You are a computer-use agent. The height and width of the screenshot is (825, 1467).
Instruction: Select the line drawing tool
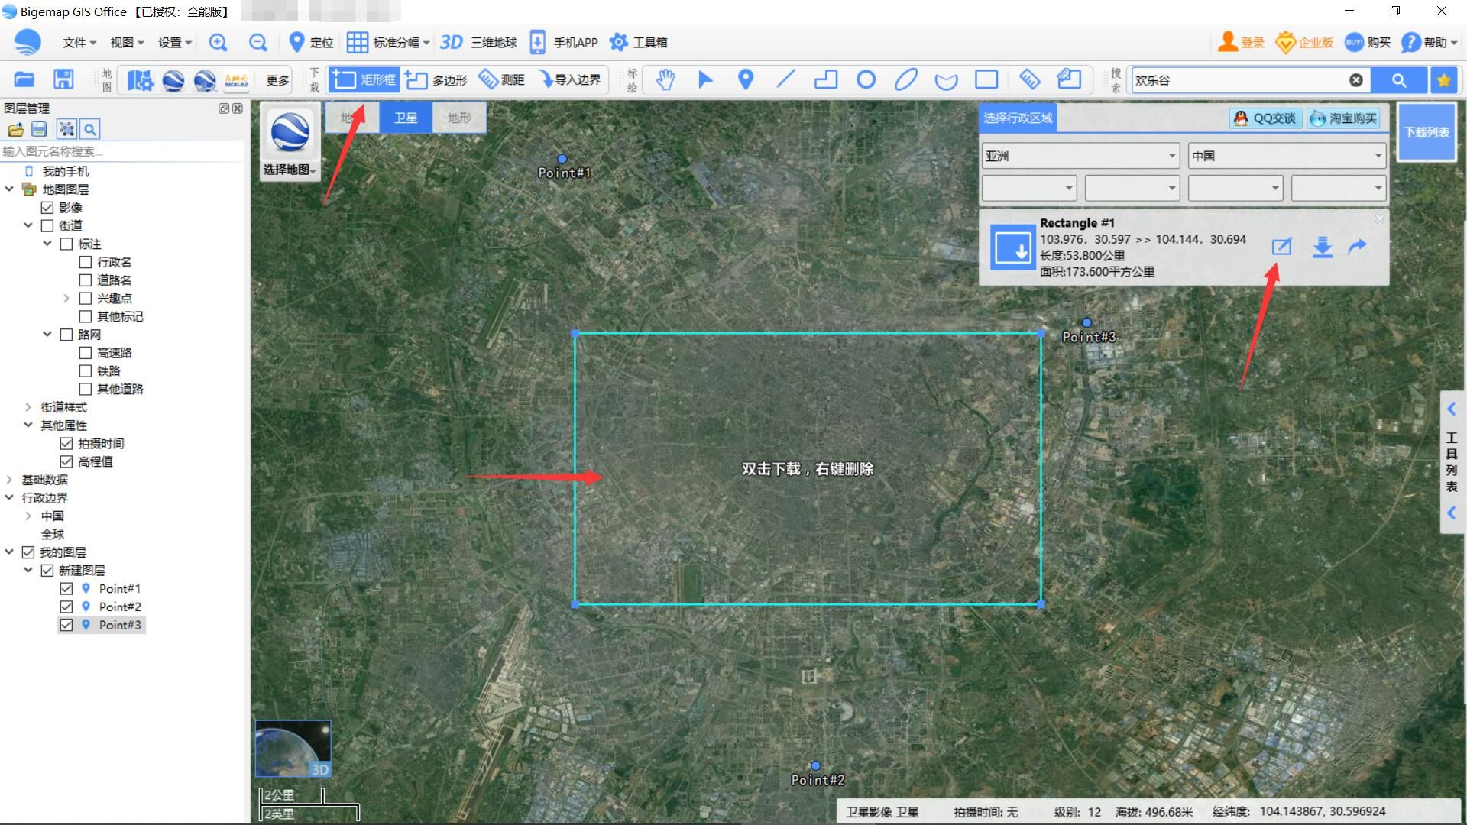[x=785, y=79]
